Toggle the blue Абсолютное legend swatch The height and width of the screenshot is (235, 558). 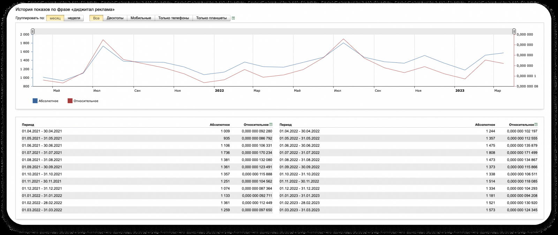35,101
